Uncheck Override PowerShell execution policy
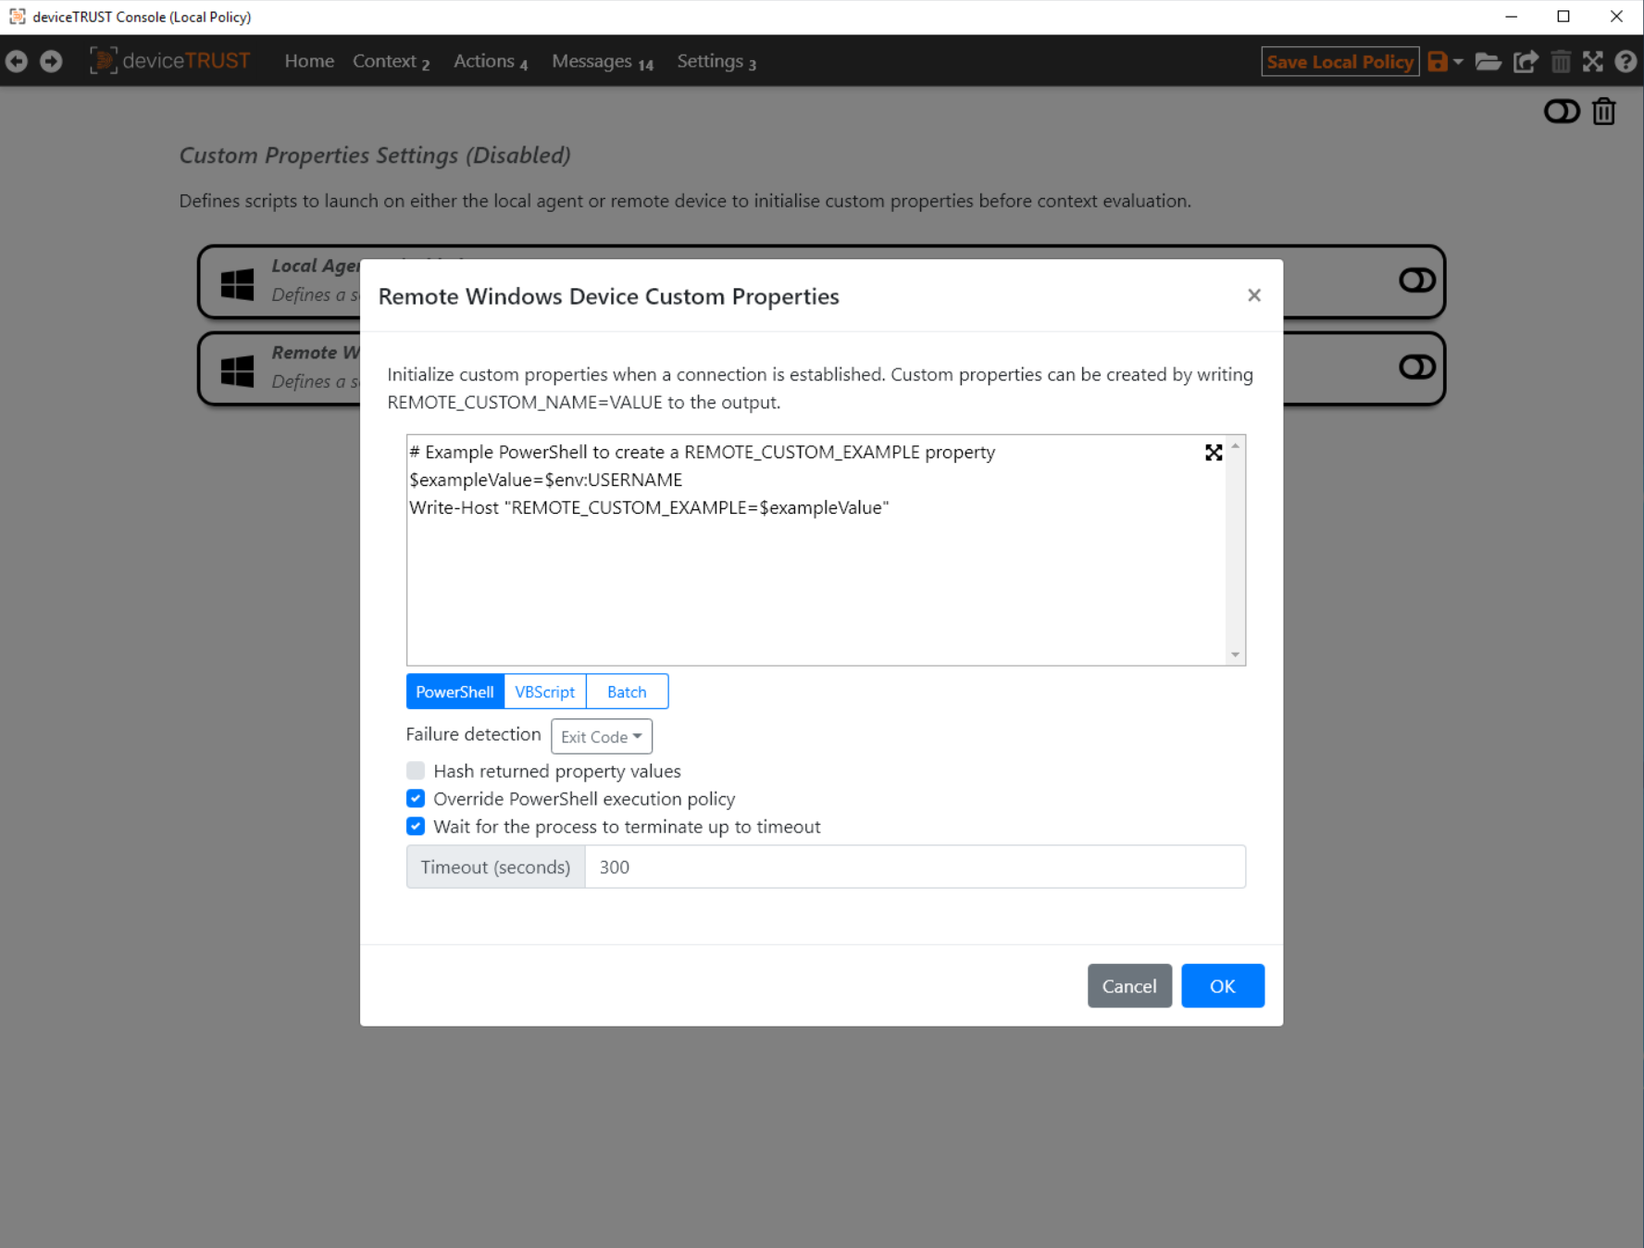 coord(415,798)
